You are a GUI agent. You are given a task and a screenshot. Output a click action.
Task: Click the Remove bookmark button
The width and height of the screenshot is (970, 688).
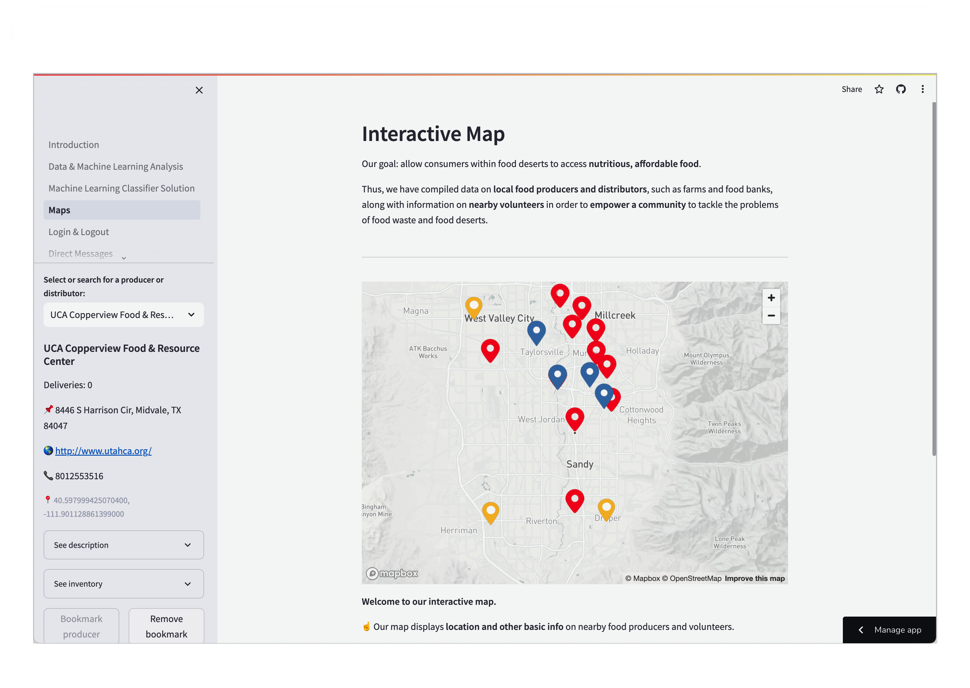166,626
